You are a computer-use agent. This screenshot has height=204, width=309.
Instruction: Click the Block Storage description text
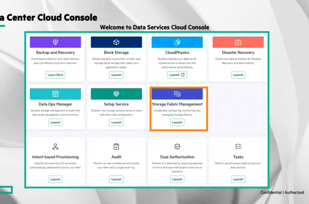click(116, 63)
